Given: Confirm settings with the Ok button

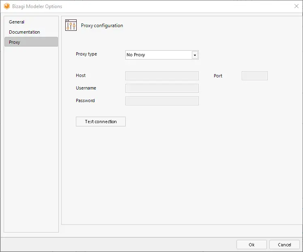Looking at the screenshot, I should 251,245.
